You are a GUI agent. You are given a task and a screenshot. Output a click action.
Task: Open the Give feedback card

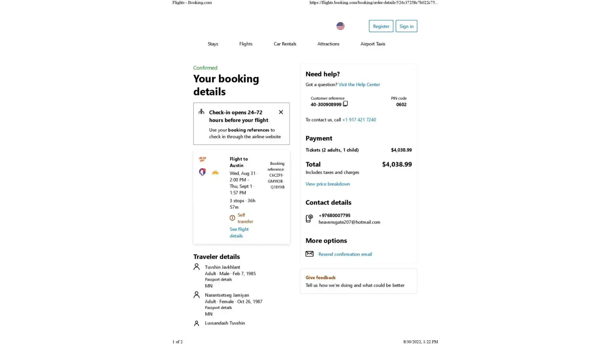click(x=358, y=281)
